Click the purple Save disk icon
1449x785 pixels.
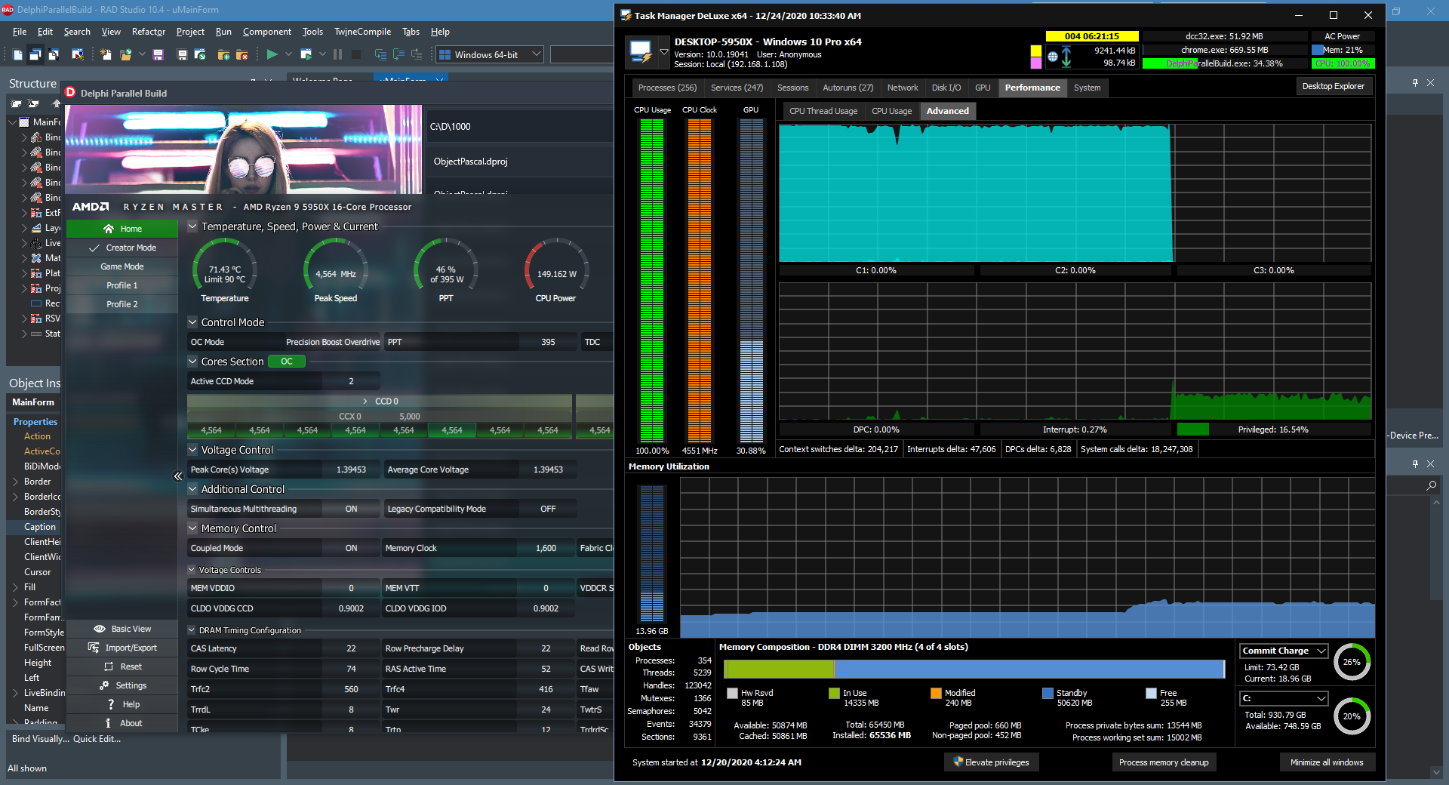(x=158, y=54)
